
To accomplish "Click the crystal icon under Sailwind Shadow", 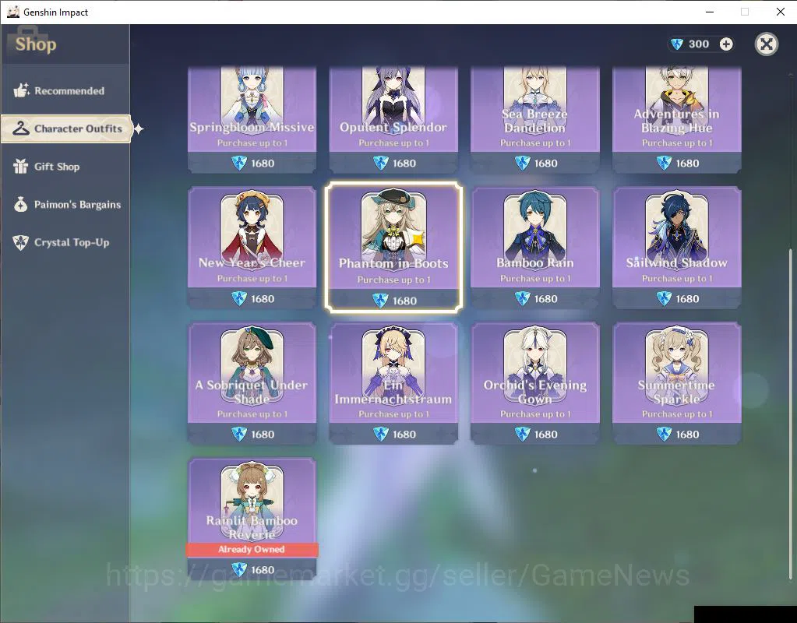I will pyautogui.click(x=664, y=298).
